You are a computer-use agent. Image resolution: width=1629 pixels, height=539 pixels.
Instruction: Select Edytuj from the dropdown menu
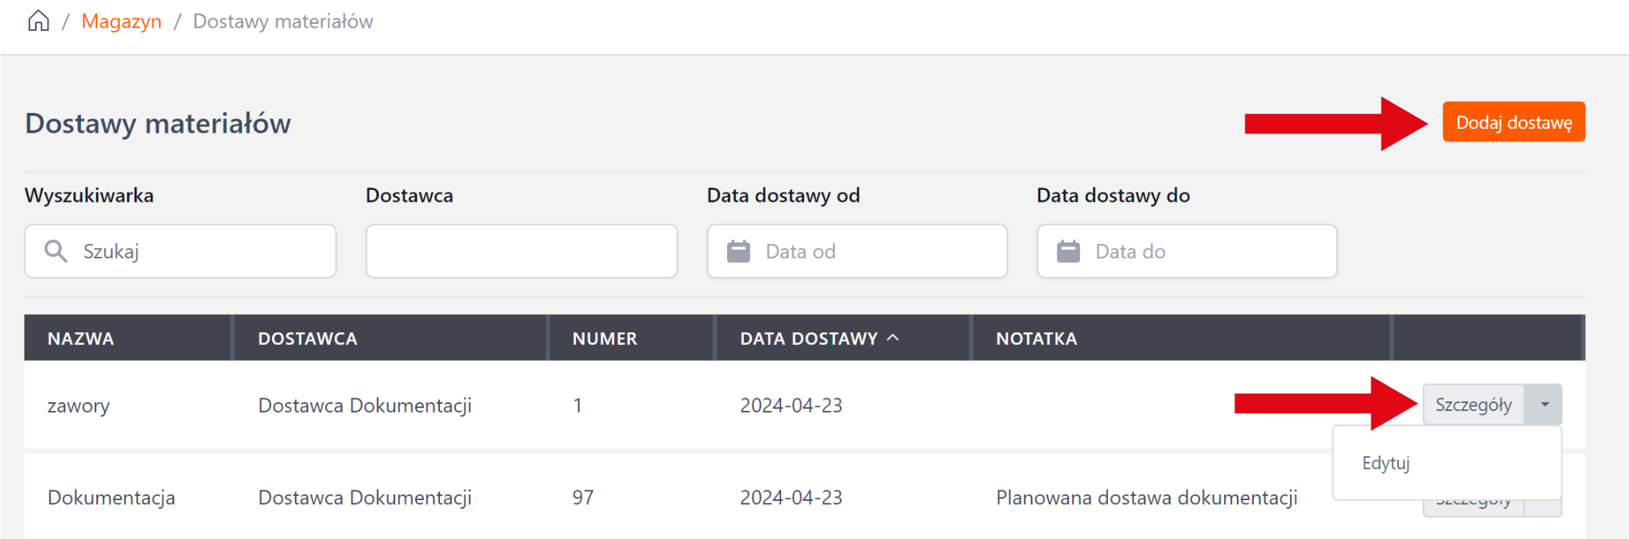point(1386,463)
